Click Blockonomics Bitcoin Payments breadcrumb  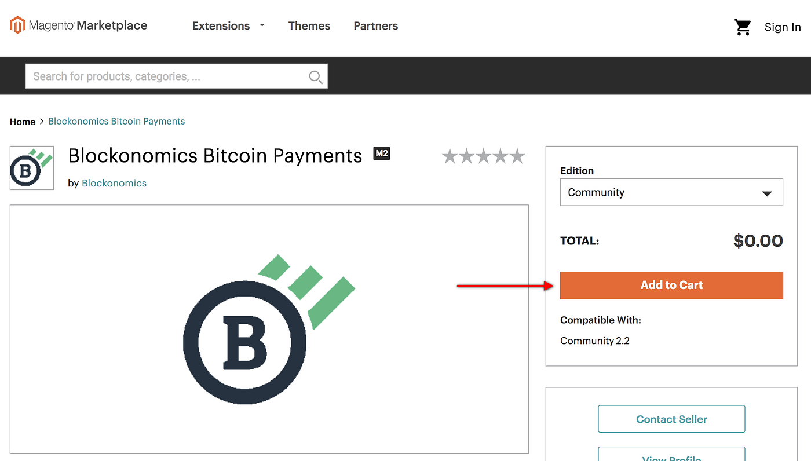point(116,121)
